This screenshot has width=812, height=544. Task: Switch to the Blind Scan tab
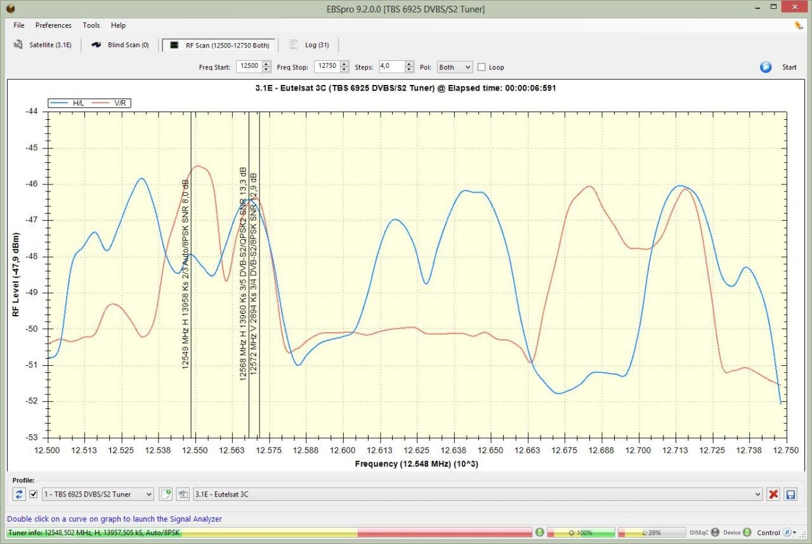(121, 45)
